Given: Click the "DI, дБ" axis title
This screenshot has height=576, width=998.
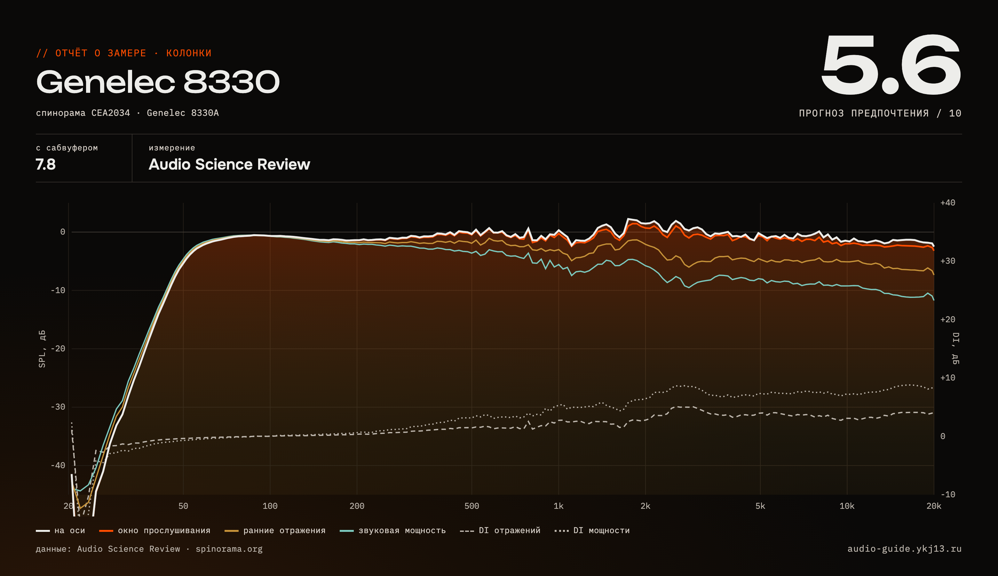Looking at the screenshot, I should [x=955, y=348].
